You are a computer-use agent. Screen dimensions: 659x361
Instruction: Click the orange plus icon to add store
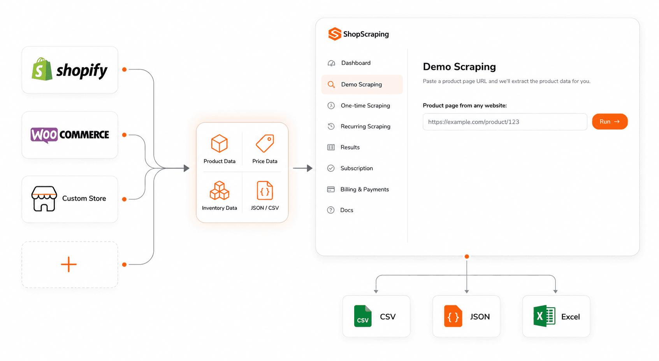[69, 265]
